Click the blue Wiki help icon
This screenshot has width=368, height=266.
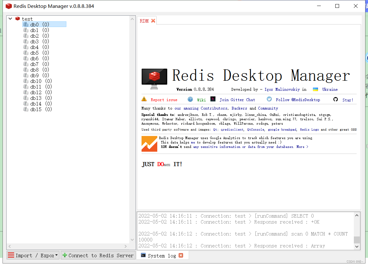190,99
